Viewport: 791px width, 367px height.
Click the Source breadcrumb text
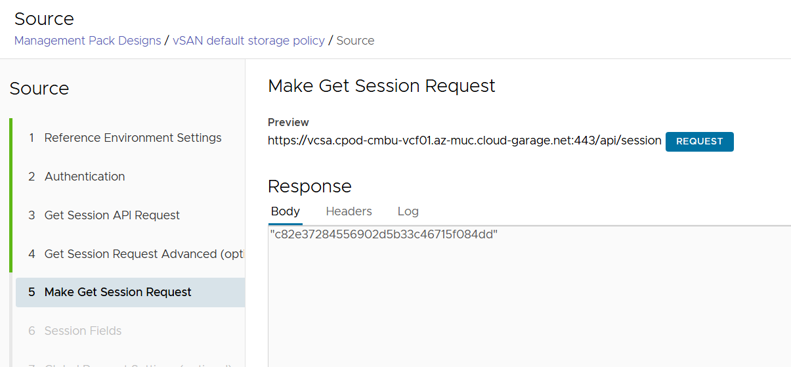click(x=355, y=41)
